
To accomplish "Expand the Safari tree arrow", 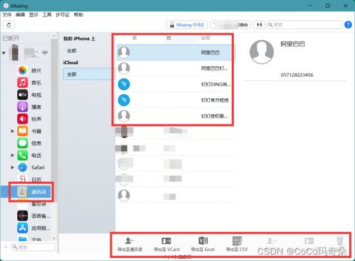I will pyautogui.click(x=12, y=167).
